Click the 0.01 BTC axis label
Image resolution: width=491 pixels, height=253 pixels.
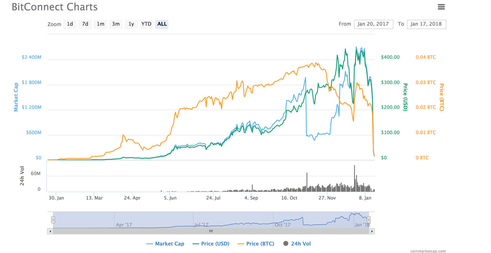pyautogui.click(x=426, y=133)
